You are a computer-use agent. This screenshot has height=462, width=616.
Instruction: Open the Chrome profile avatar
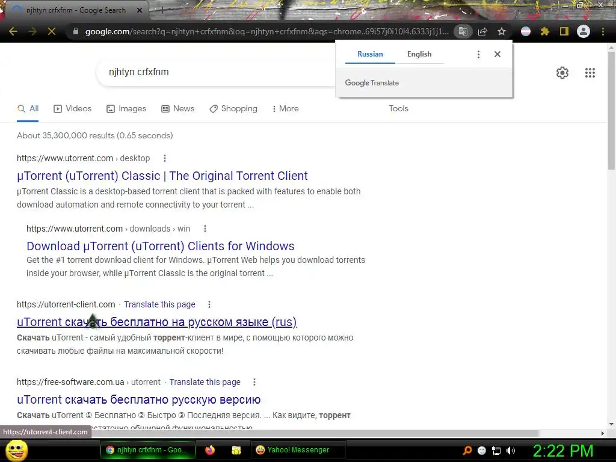584,31
